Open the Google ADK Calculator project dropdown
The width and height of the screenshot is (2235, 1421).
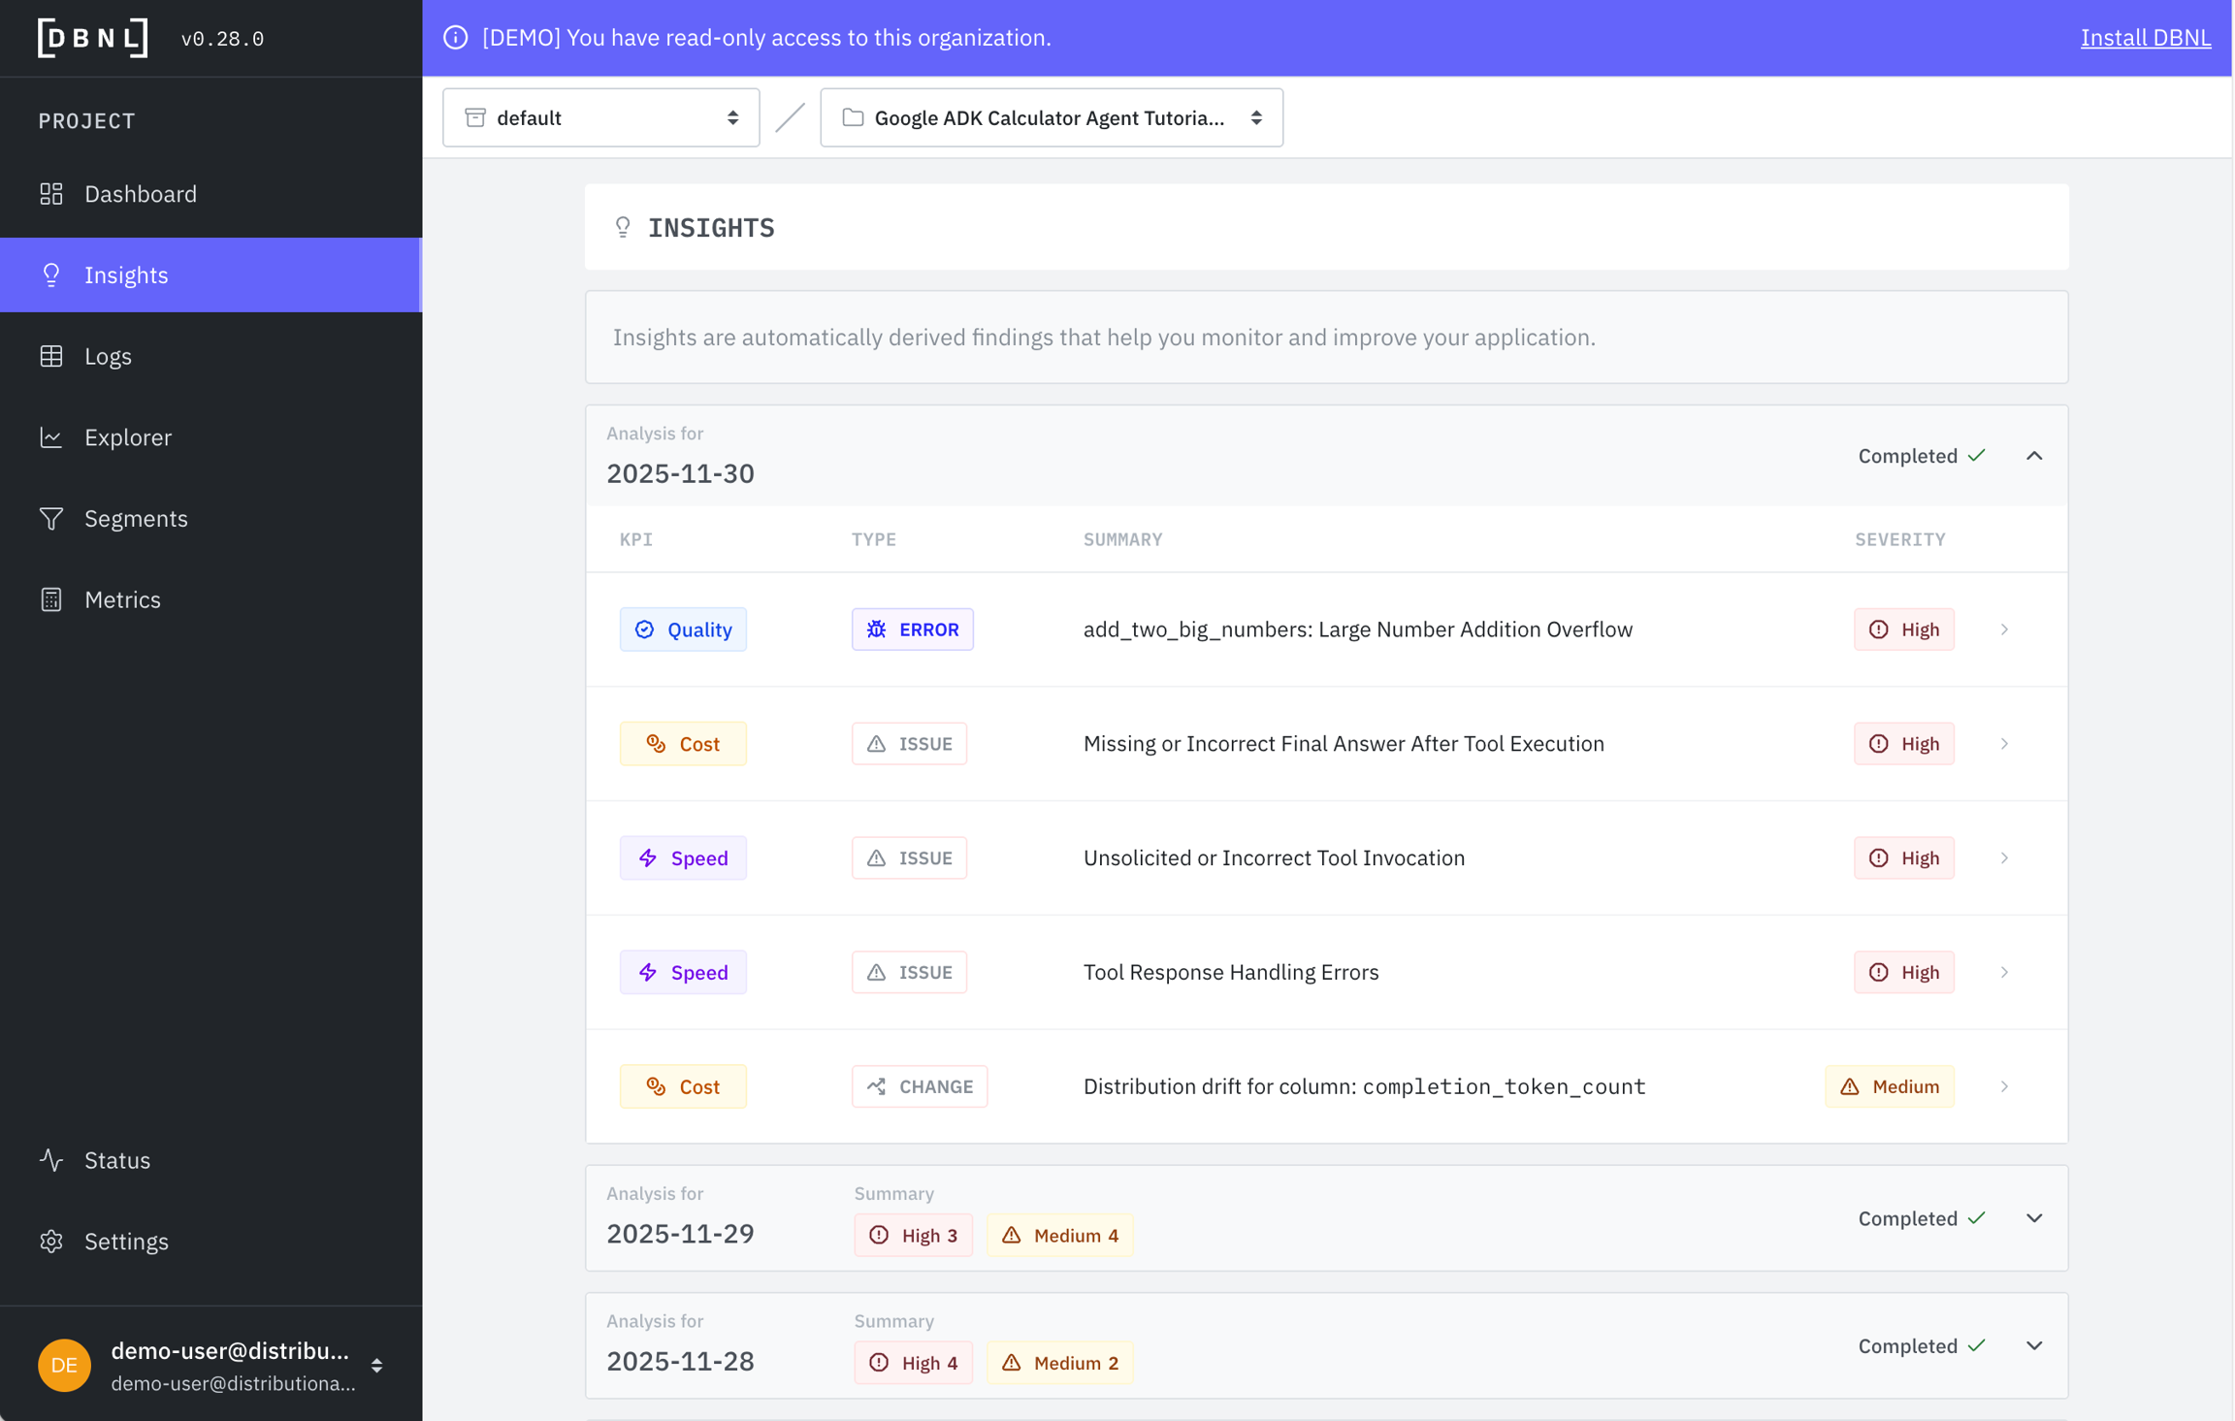[x=1051, y=117]
